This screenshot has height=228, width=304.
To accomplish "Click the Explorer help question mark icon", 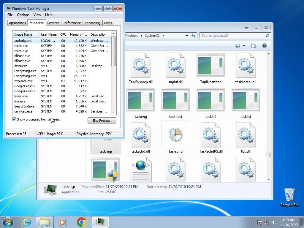I will tap(265, 46).
